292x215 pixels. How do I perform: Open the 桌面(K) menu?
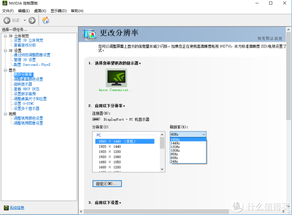tap(40, 11)
